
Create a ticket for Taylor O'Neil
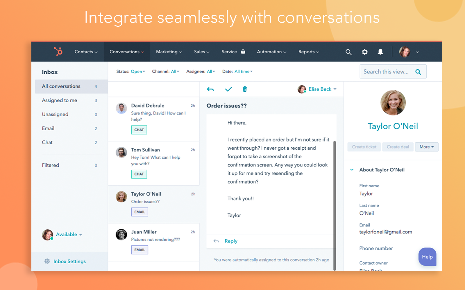364,147
